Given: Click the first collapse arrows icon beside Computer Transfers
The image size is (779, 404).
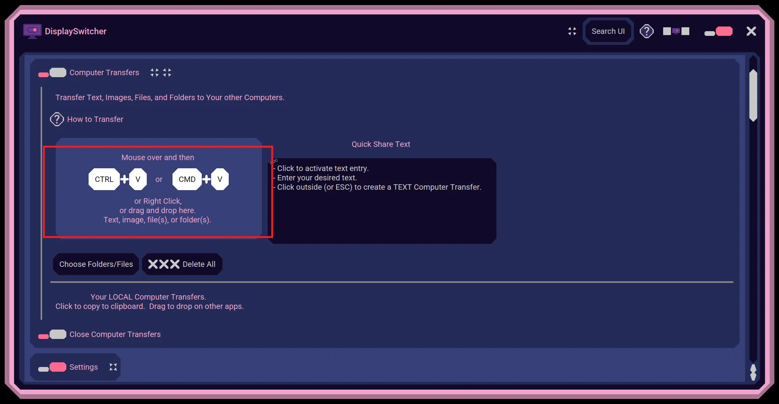Looking at the screenshot, I should tap(155, 72).
